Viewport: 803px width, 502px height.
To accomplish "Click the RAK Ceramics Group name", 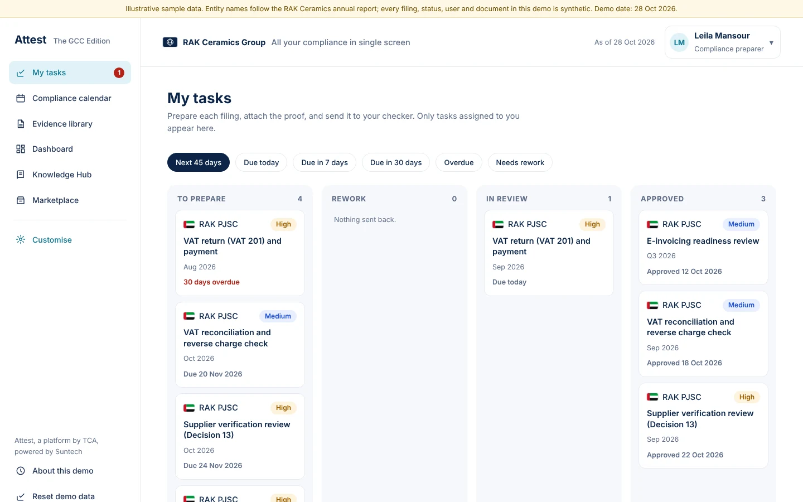I will [224, 42].
